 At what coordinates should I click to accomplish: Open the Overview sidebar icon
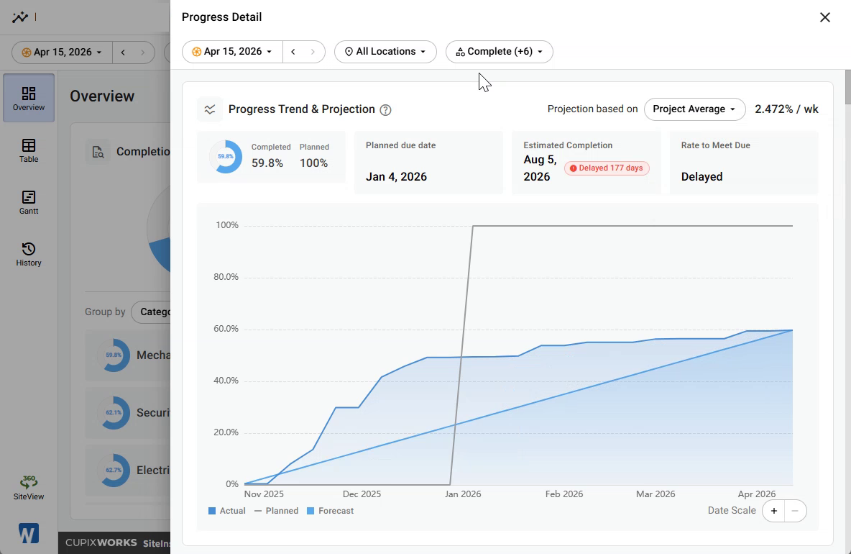[29, 98]
